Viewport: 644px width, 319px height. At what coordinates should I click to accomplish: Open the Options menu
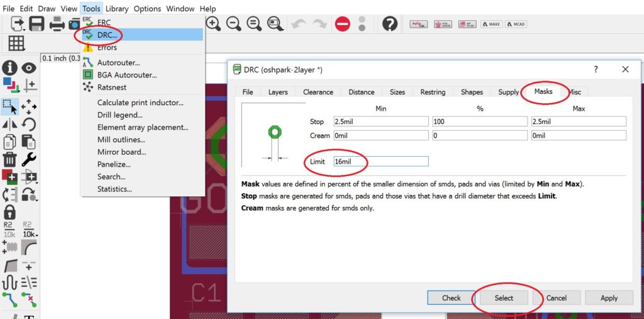point(147,9)
